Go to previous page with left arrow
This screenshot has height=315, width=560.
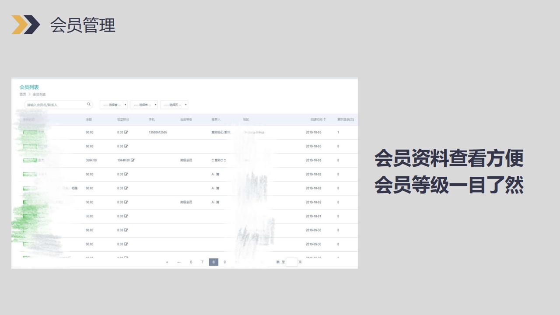click(179, 262)
